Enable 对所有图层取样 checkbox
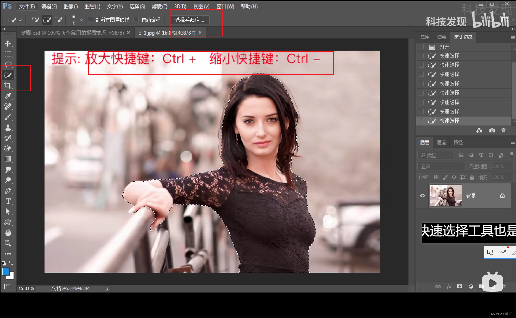516x318 pixels. (91, 20)
